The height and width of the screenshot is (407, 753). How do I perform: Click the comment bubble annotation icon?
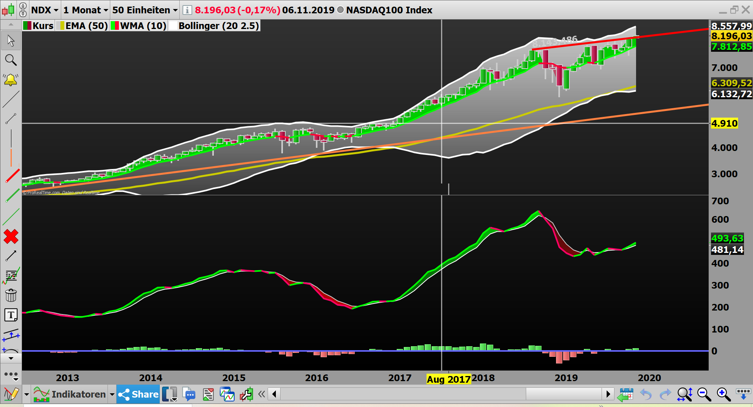pos(190,394)
